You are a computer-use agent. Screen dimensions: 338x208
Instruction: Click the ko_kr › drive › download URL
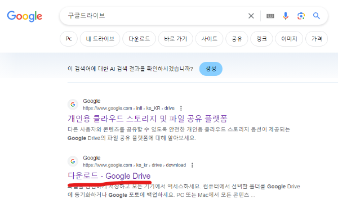pos(135,165)
